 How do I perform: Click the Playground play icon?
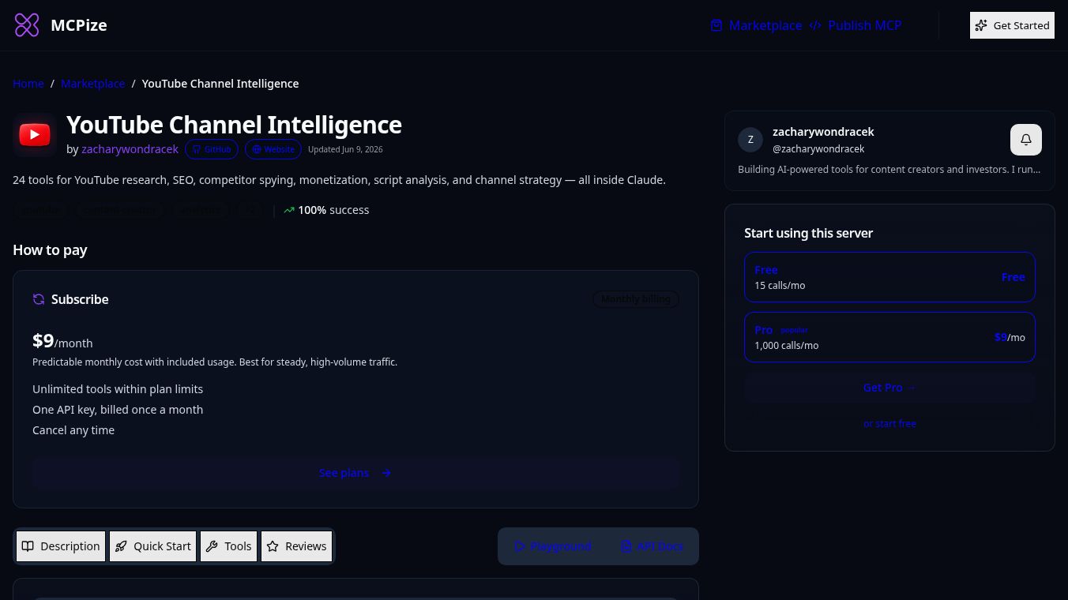coord(519,546)
